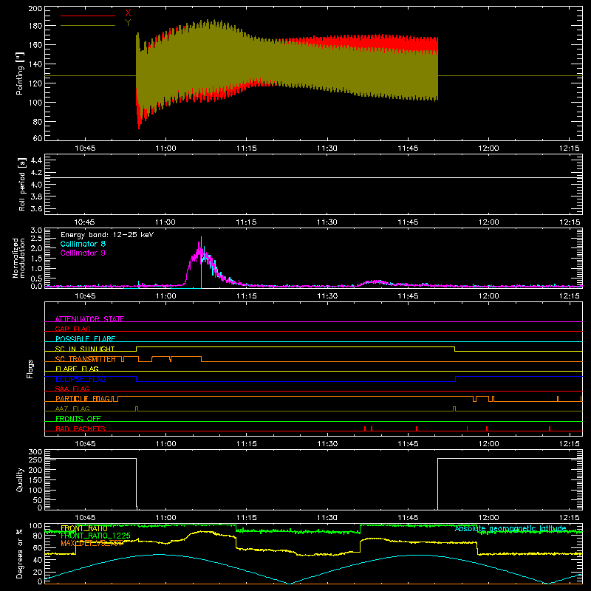This screenshot has width=591, height=591.
Task: Click the red X legend line sample
Action: pyautogui.click(x=88, y=16)
